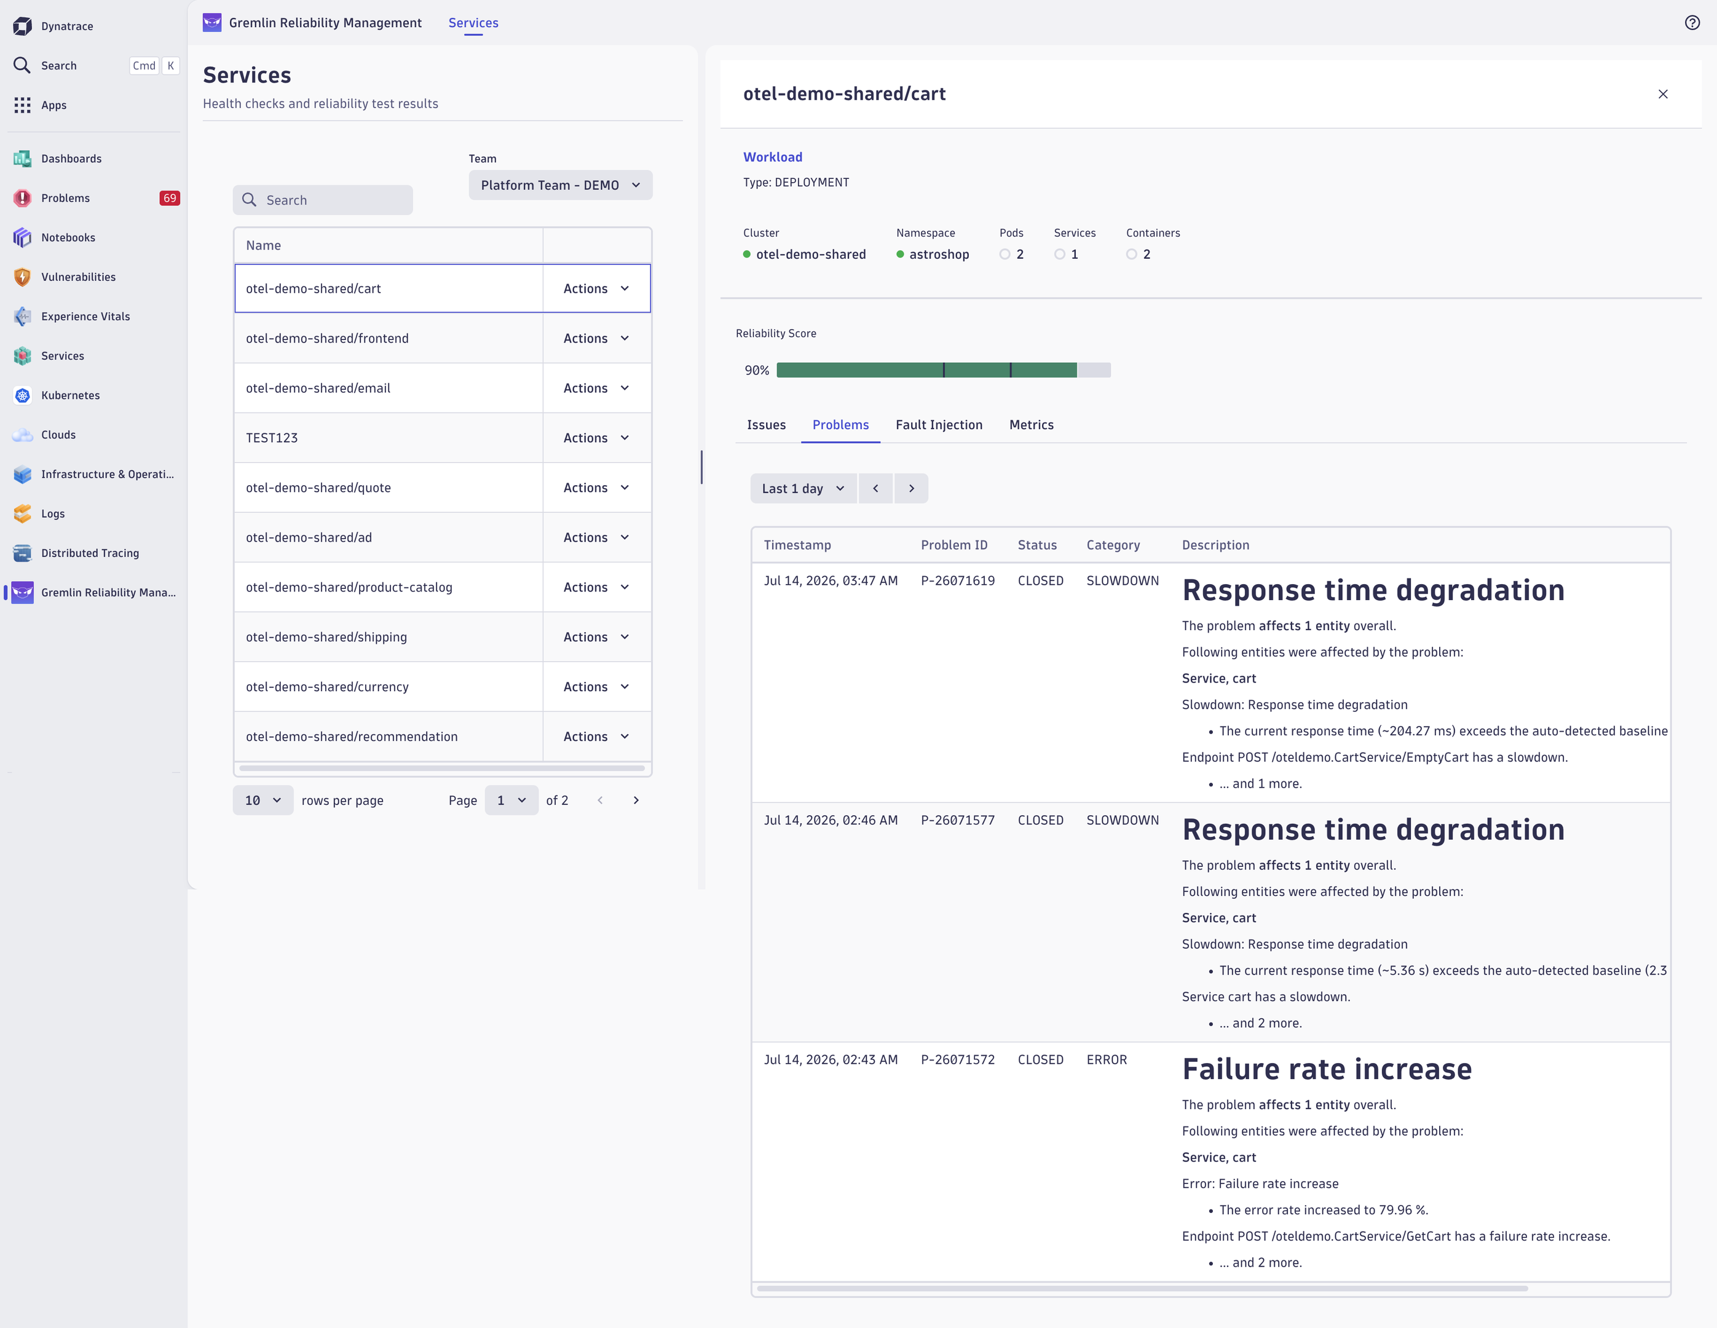Screen dimensions: 1717x1328
Task: Go to previous page of services table
Action: tap(600, 800)
